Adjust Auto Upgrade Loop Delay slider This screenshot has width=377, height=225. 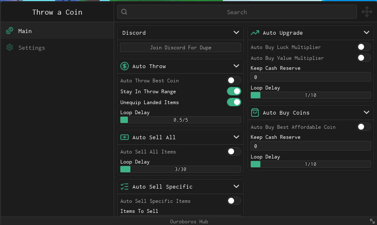311,95
